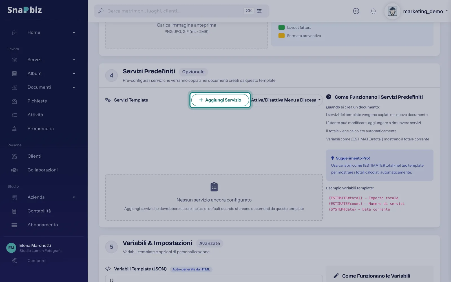Click Aggiungi Servizio button
Viewport: 451px width, 282px height.
(x=220, y=100)
